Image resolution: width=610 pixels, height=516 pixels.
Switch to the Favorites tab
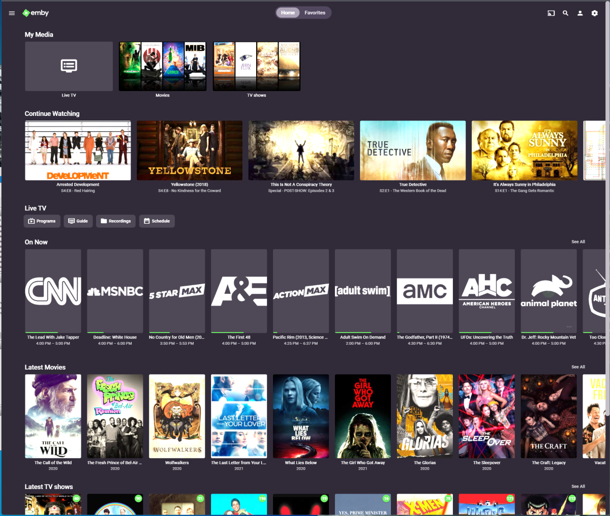pos(315,13)
